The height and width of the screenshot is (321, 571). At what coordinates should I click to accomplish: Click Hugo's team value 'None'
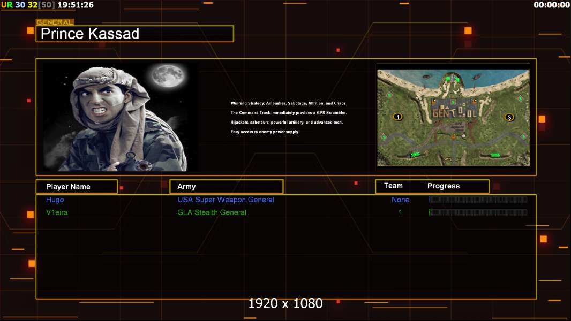coord(400,200)
